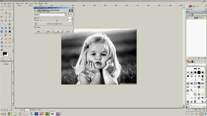This screenshot has width=207, height=116.
Task: Open the Filters menu
Action: [36, 4]
